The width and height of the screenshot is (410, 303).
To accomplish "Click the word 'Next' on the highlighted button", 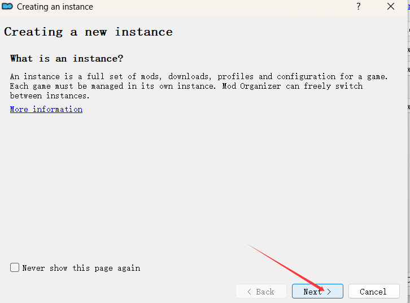I will tap(312, 292).
